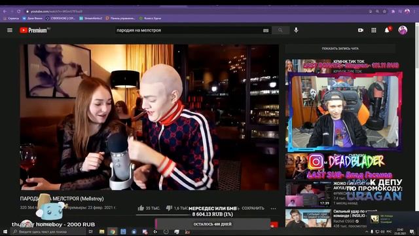This screenshot has width=419, height=236.
Task: Open the Action Center notification icon
Action: point(412,231)
